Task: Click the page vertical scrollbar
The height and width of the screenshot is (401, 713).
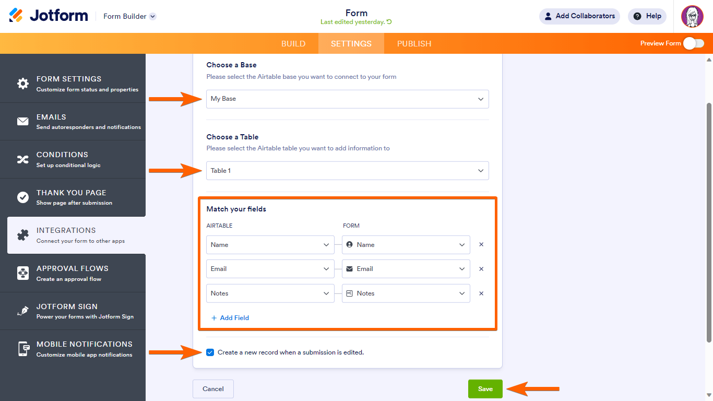Action: click(708, 219)
